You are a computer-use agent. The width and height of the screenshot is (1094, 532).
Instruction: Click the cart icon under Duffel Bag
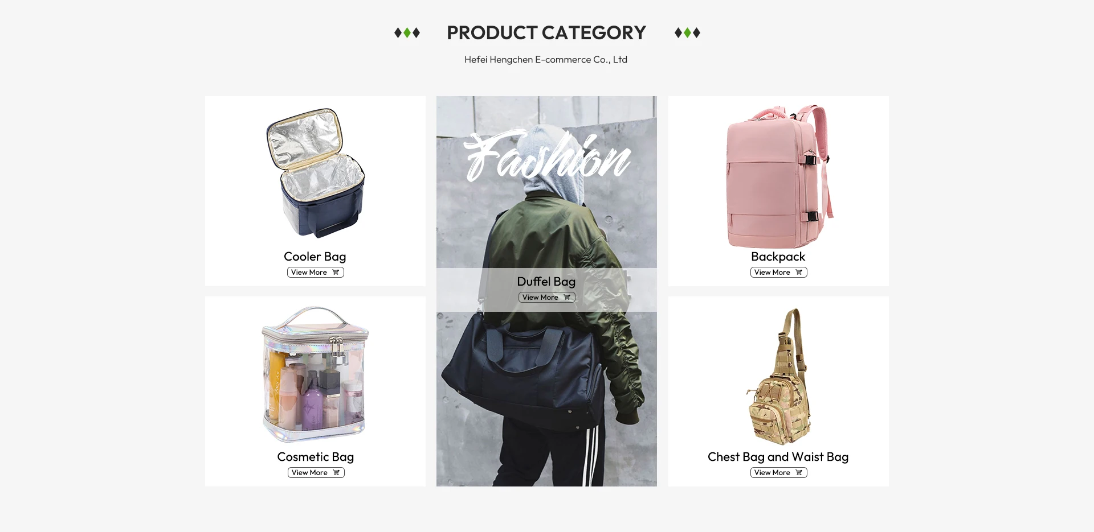coord(567,298)
